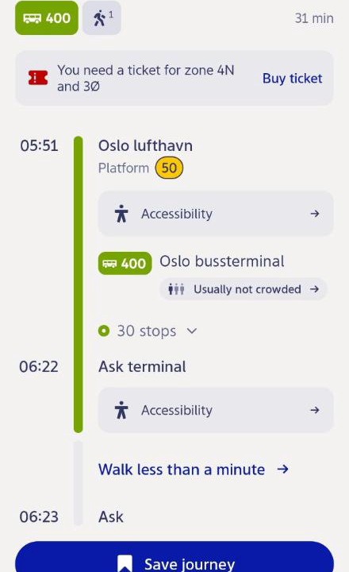This screenshot has height=572, width=349.
Task: Tap the walking person icon chip
Action: click(x=102, y=17)
